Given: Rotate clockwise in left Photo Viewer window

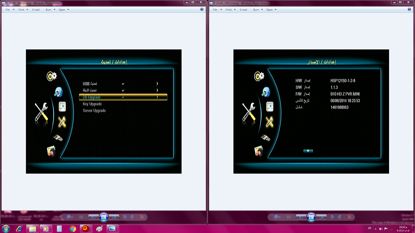Looking at the screenshot, I should tap(132, 217).
